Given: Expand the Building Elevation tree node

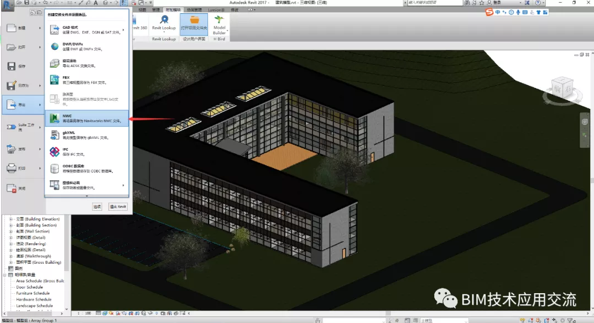Looking at the screenshot, I should [11, 219].
